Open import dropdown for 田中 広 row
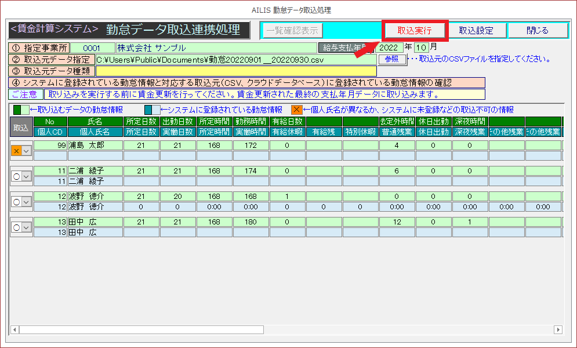The height and width of the screenshot is (348, 577). (27, 227)
